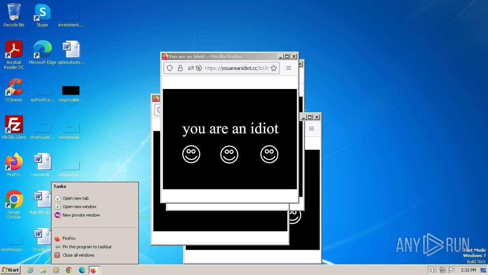Click the padlock site security icon
This screenshot has width=488, height=275.
pyautogui.click(x=180, y=68)
